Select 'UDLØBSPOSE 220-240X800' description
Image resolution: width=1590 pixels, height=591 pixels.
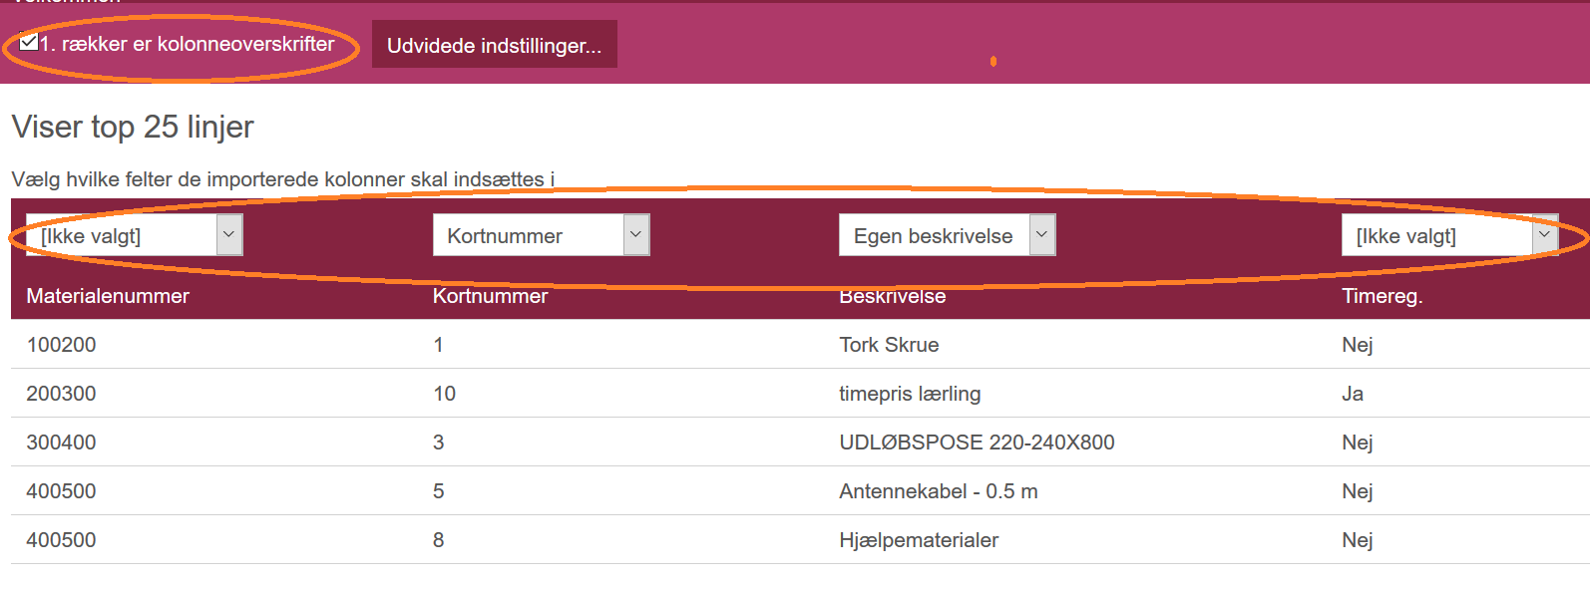pos(977,443)
